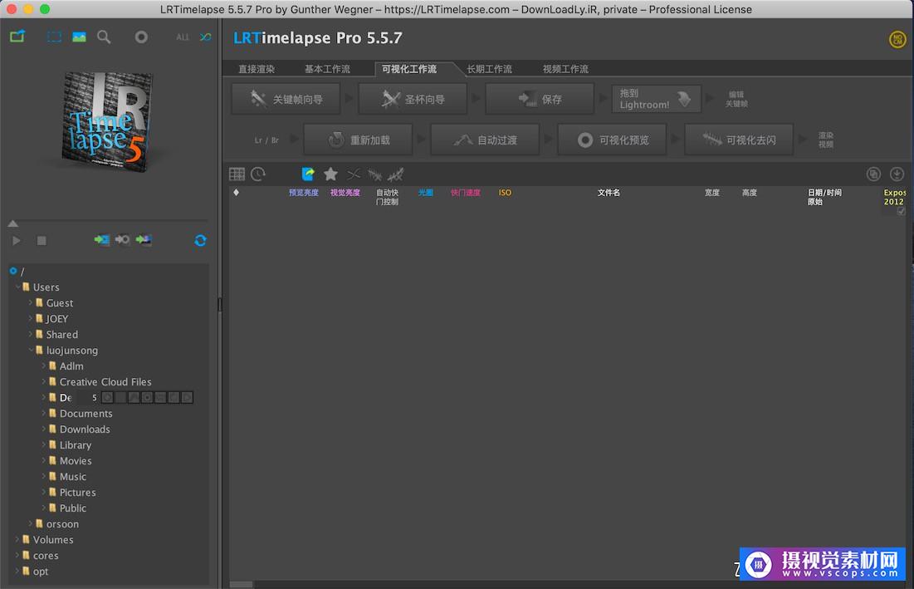The height and width of the screenshot is (589, 914).
Task: Expand the Shared folder
Action: click(x=31, y=334)
